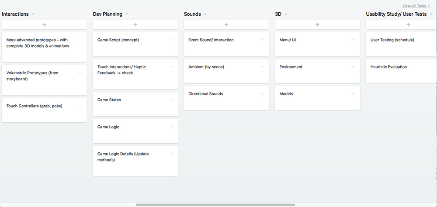Select the Touch Controllers (grab, poke) card
The height and width of the screenshot is (207, 437).
click(x=44, y=110)
